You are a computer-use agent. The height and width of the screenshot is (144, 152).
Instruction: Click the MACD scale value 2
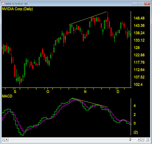[x=135, y=115]
